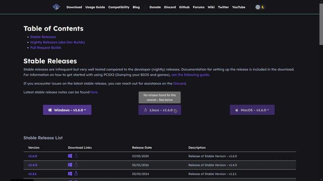Expand the Windows - v1.6.0 dropdown
Screen dimensions: 323x181
coord(67,110)
